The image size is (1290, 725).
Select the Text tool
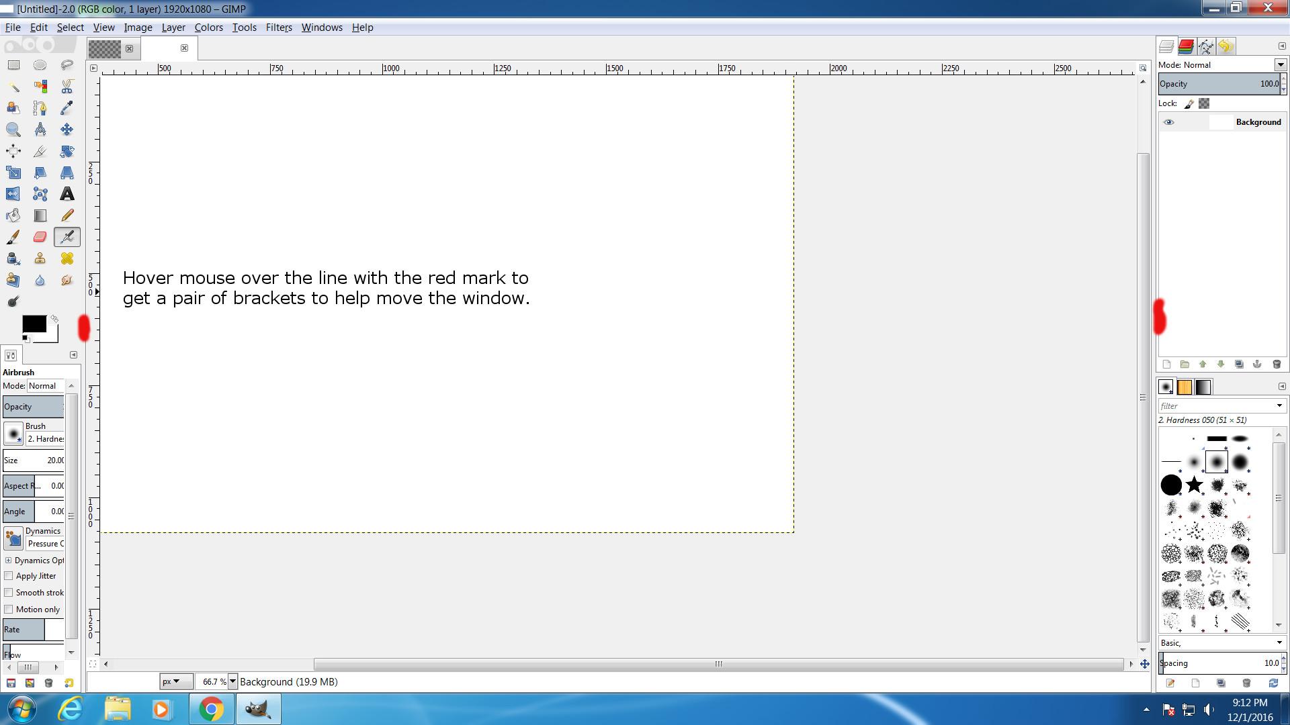point(67,195)
